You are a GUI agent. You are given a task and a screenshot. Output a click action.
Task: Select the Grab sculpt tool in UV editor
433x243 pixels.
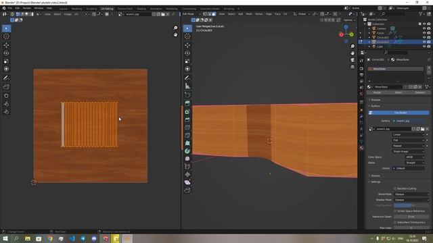tap(6, 96)
